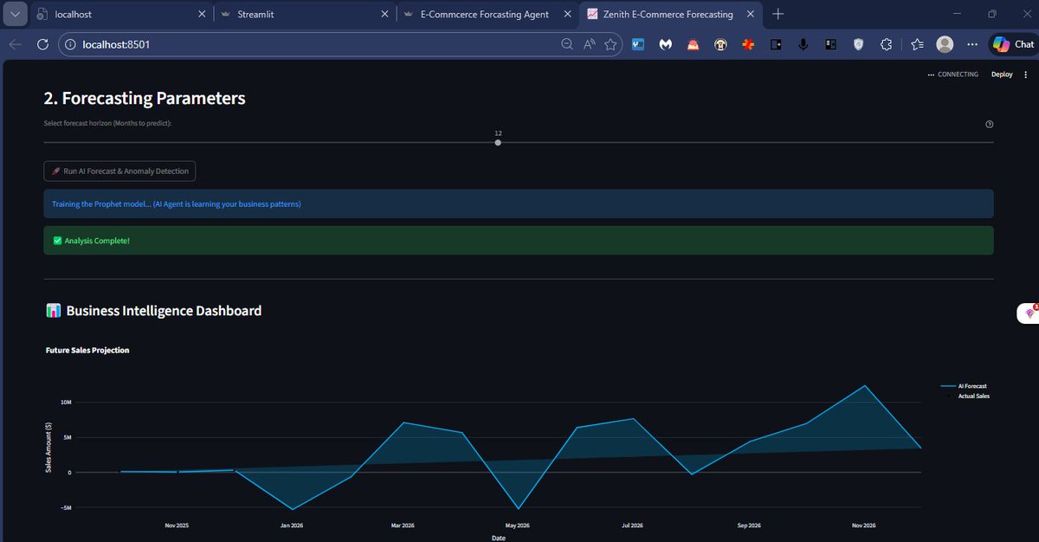This screenshot has width=1039, height=542.
Task: Open the tab search chevron at top left
Action: (15, 14)
